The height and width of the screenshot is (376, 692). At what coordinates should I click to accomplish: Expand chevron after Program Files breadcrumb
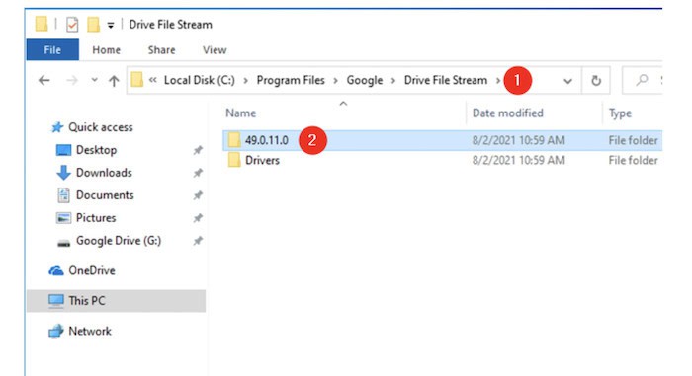(335, 81)
